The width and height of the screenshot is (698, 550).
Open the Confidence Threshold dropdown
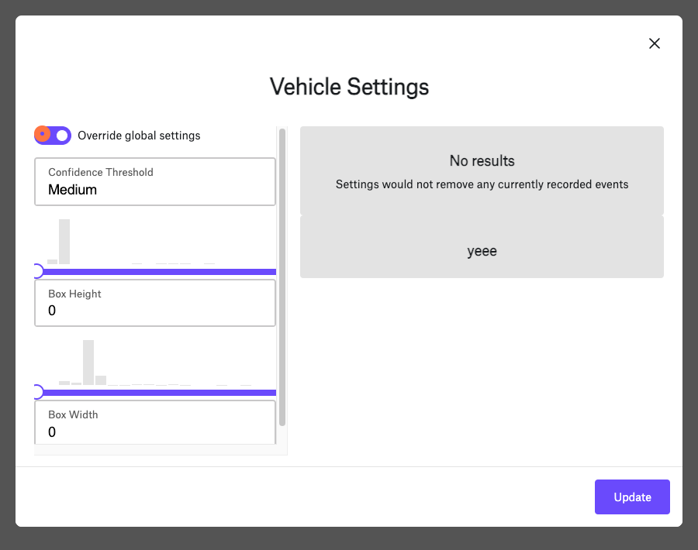[155, 182]
